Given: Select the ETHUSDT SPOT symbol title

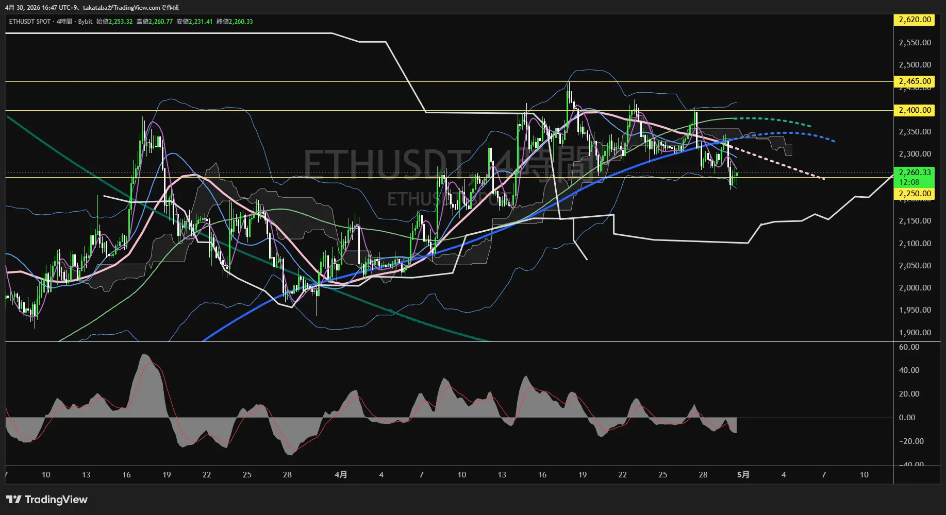Looking at the screenshot, I should coord(30,22).
